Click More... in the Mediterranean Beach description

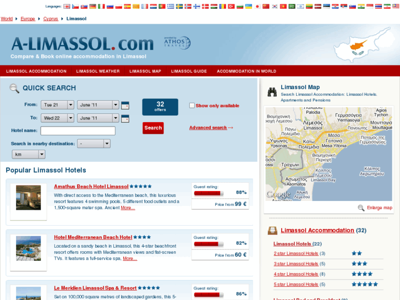(130, 259)
